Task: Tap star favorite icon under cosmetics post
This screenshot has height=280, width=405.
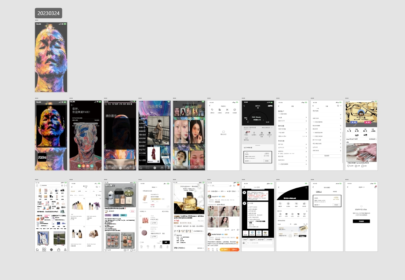Action: click(125, 250)
